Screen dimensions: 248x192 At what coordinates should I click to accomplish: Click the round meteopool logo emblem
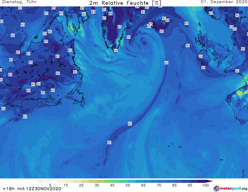(x=216, y=189)
